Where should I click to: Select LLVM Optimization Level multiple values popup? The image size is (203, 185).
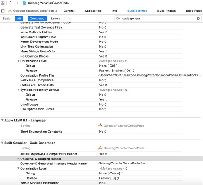113,61
